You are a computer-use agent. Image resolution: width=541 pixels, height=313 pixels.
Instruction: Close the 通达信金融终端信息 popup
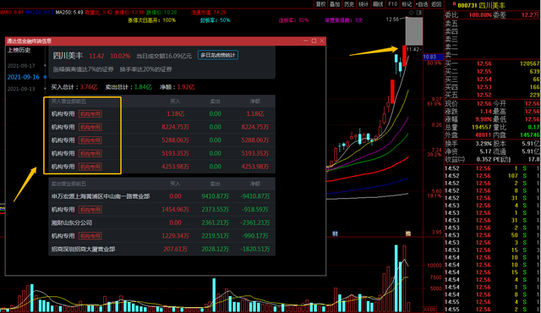click(x=322, y=41)
